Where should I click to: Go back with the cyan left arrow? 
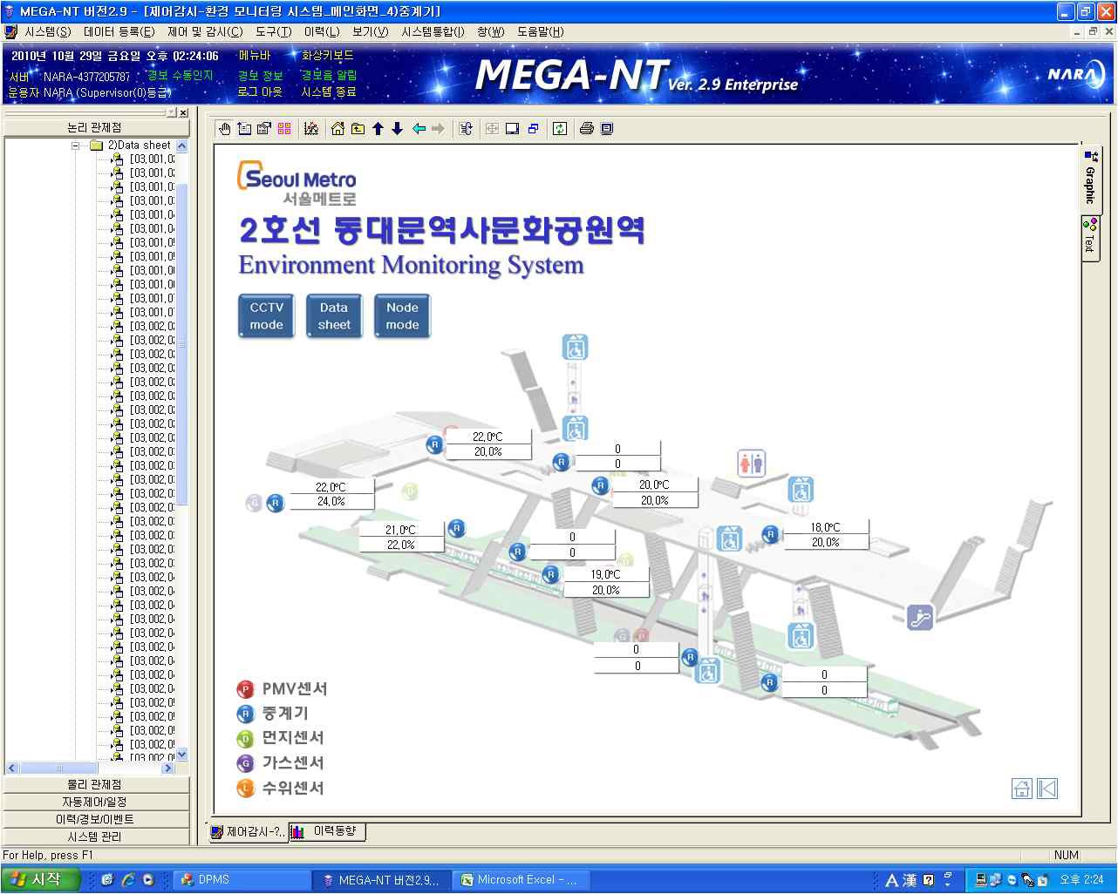[x=419, y=129]
